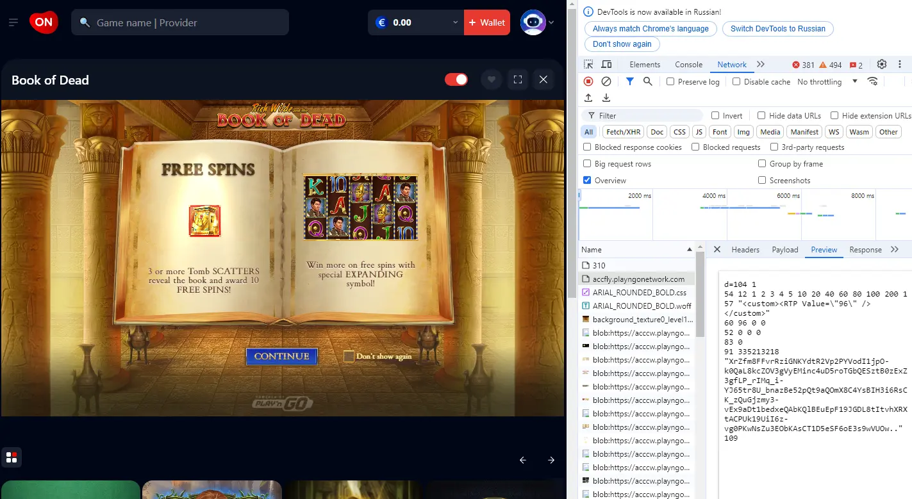Export the HAR file with the download arrow
The image size is (912, 499).
click(x=606, y=98)
